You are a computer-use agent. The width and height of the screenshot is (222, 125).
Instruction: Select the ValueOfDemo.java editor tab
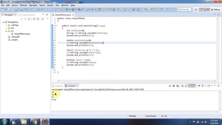pyautogui.click(x=63, y=15)
